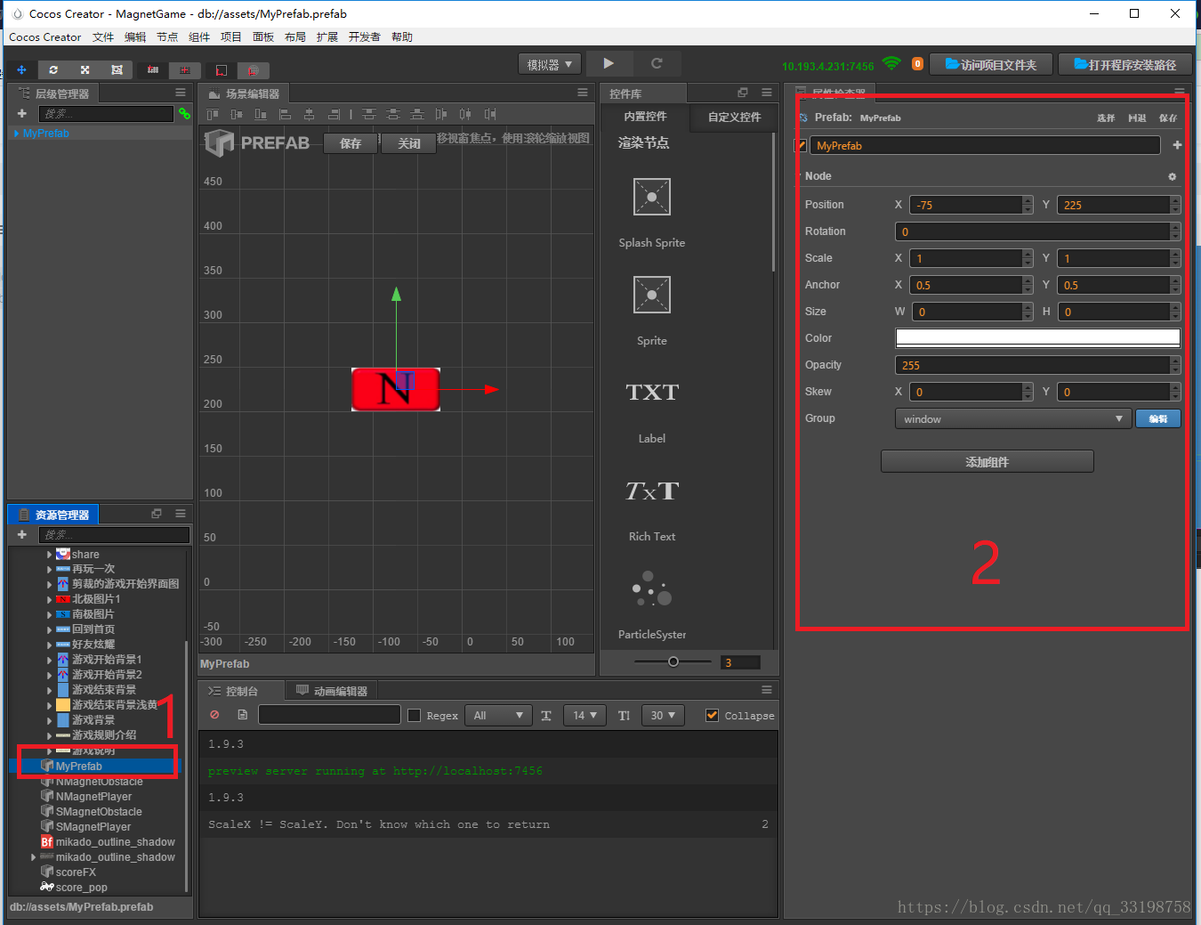Click 保存 button in scene editor
This screenshot has width=1201, height=925.
pyautogui.click(x=351, y=143)
